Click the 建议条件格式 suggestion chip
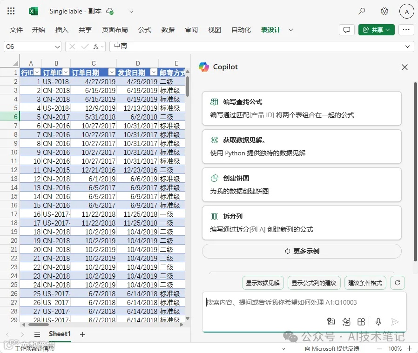 point(365,283)
